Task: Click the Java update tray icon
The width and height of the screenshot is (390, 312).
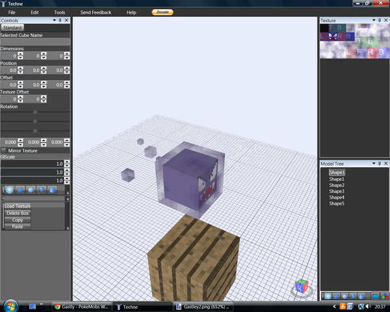Action: point(343,307)
